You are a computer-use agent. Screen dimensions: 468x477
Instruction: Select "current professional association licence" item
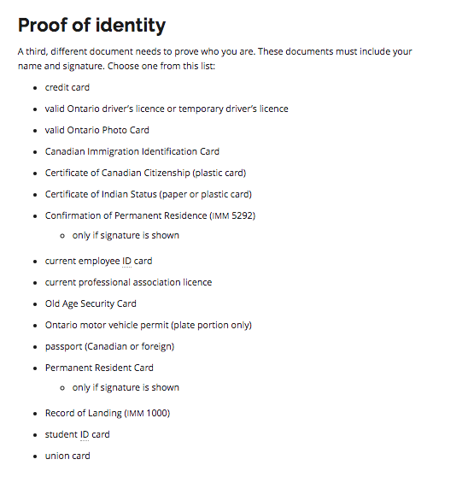click(x=129, y=282)
